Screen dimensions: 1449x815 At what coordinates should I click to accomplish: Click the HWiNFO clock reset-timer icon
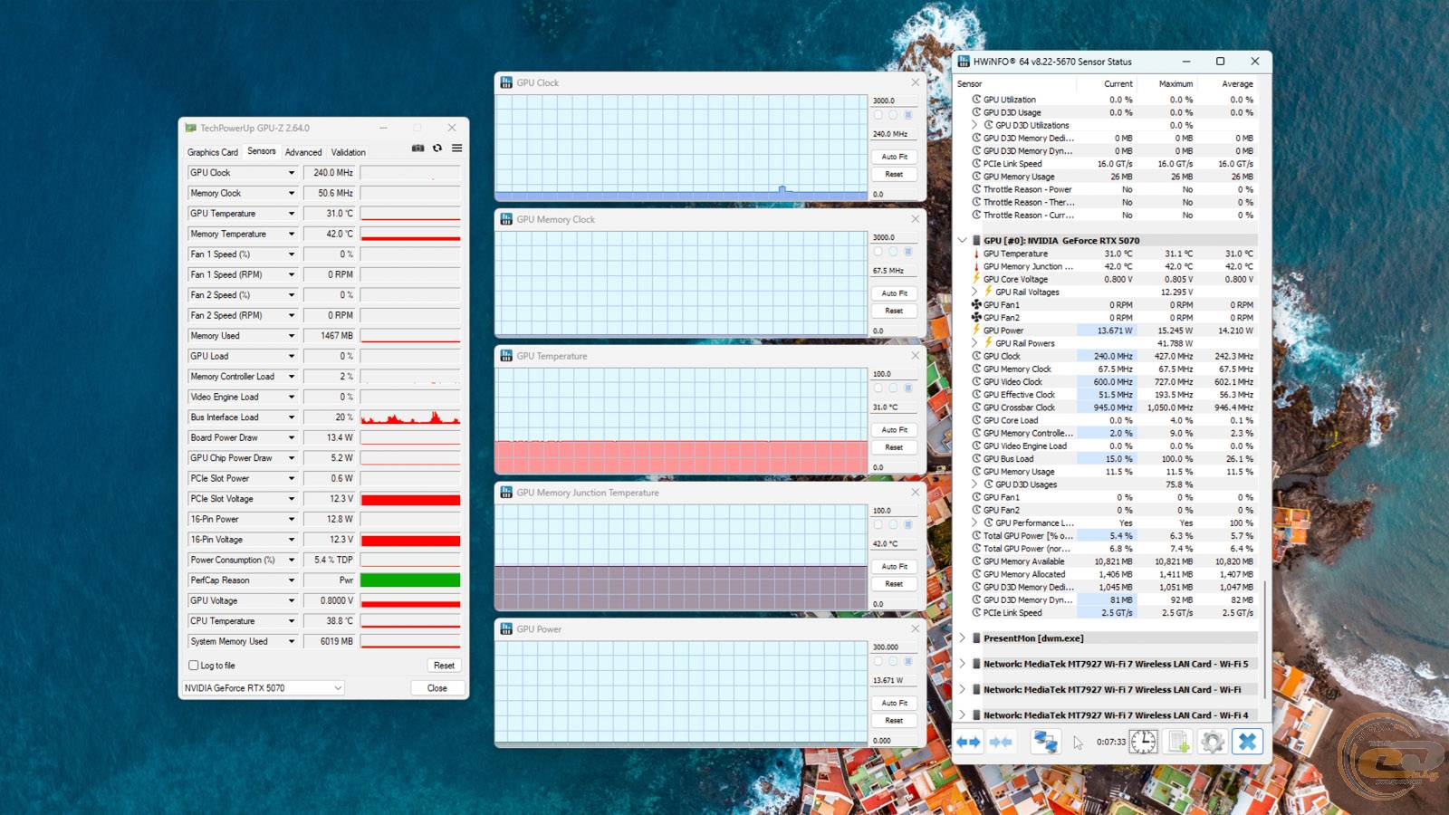point(1143,742)
